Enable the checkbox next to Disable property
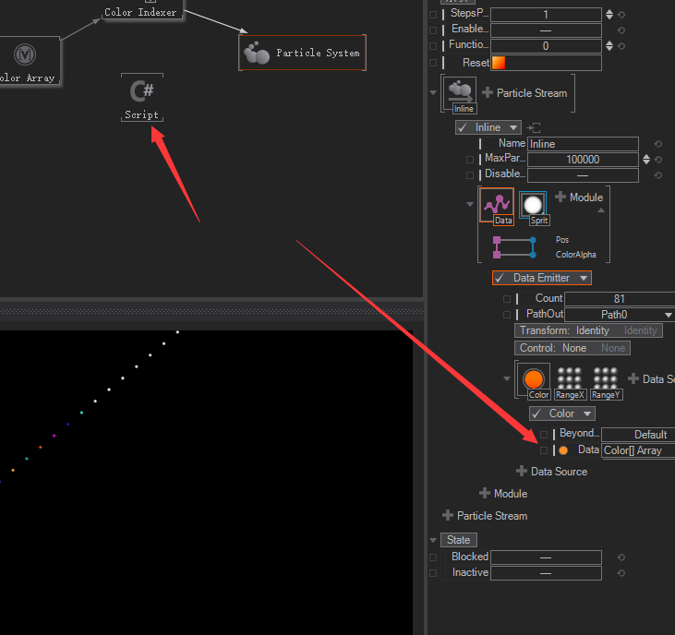Viewport: 675px width, 635px height. tap(470, 175)
